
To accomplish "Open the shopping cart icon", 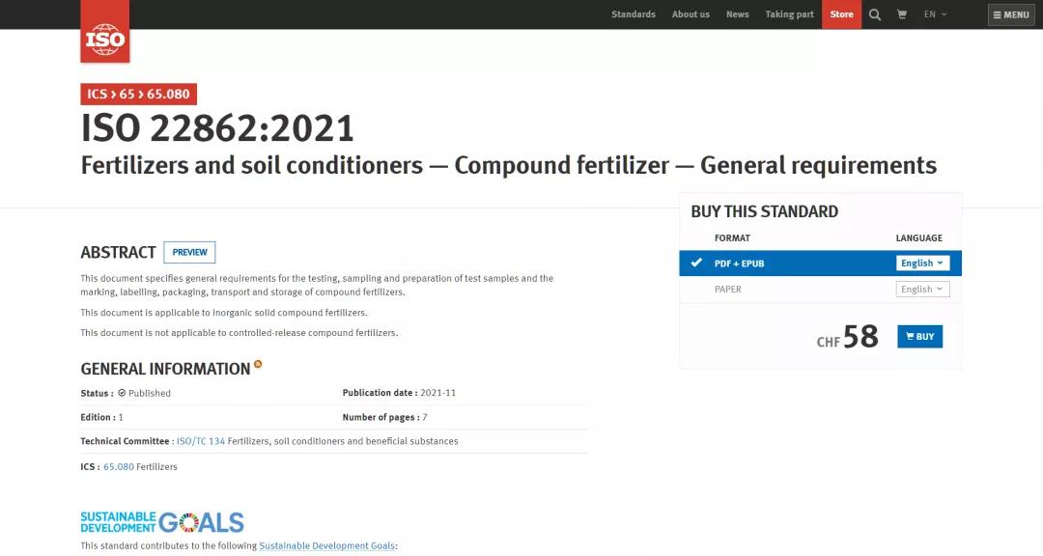I will pyautogui.click(x=902, y=14).
